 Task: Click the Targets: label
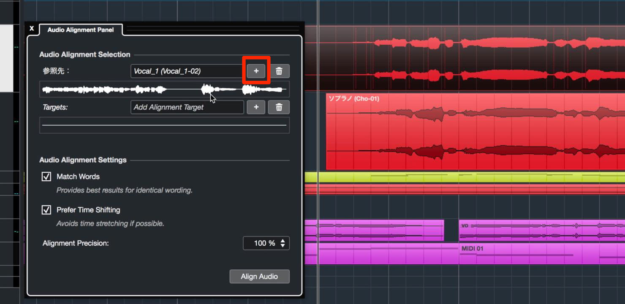tap(55, 107)
